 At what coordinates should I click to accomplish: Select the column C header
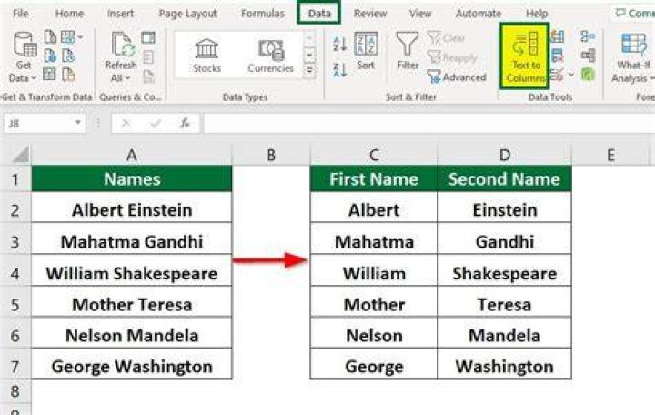click(374, 155)
